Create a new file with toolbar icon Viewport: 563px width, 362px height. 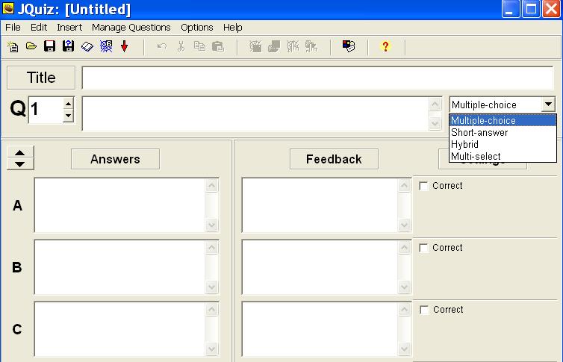coord(13,46)
